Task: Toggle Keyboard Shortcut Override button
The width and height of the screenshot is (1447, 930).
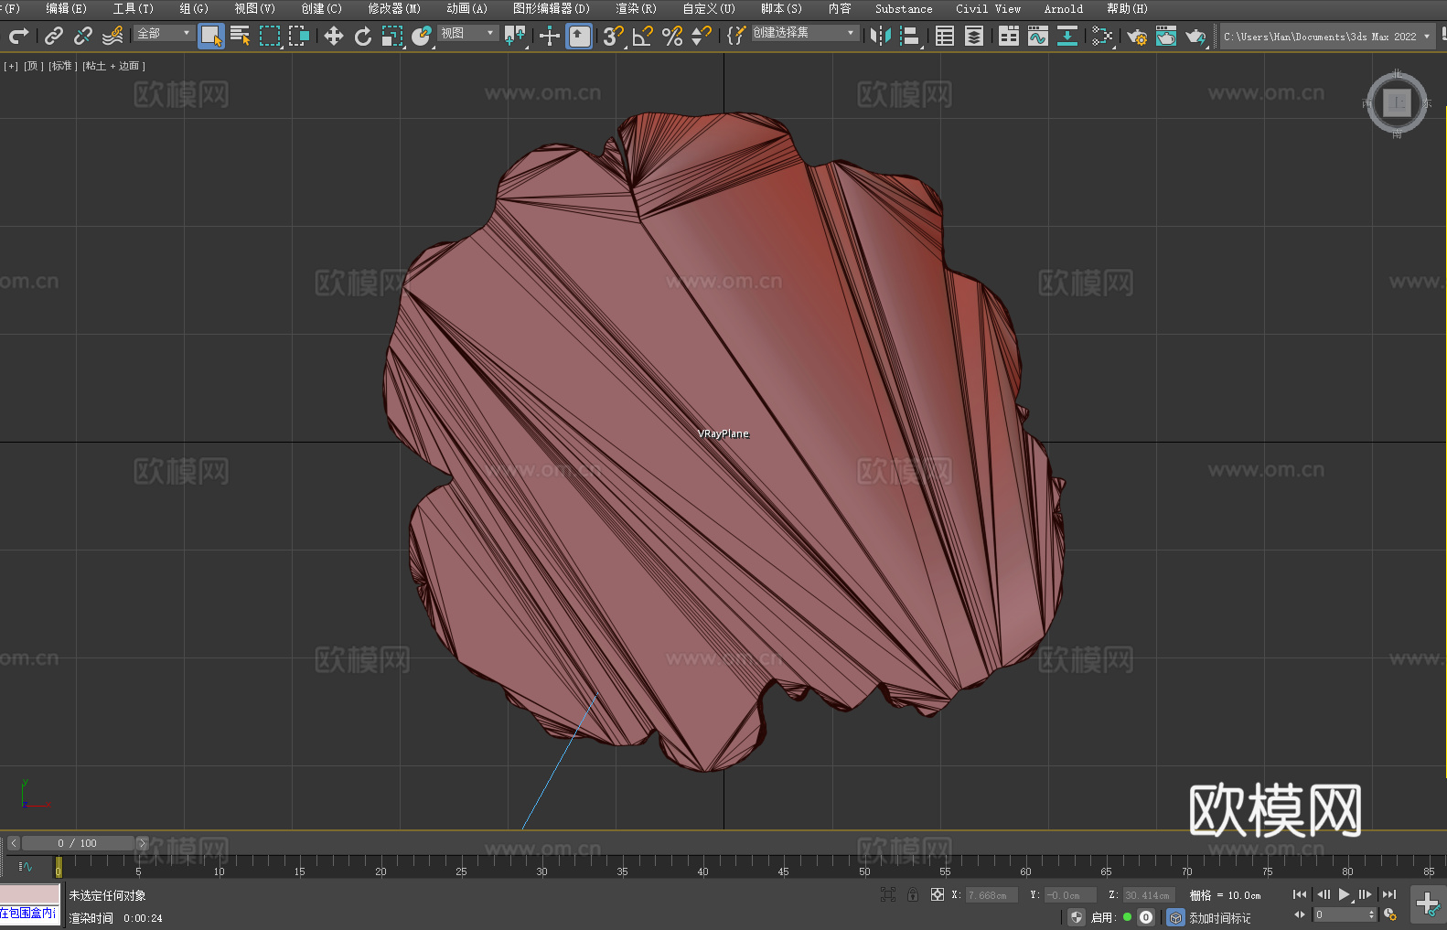Action: pyautogui.click(x=579, y=36)
